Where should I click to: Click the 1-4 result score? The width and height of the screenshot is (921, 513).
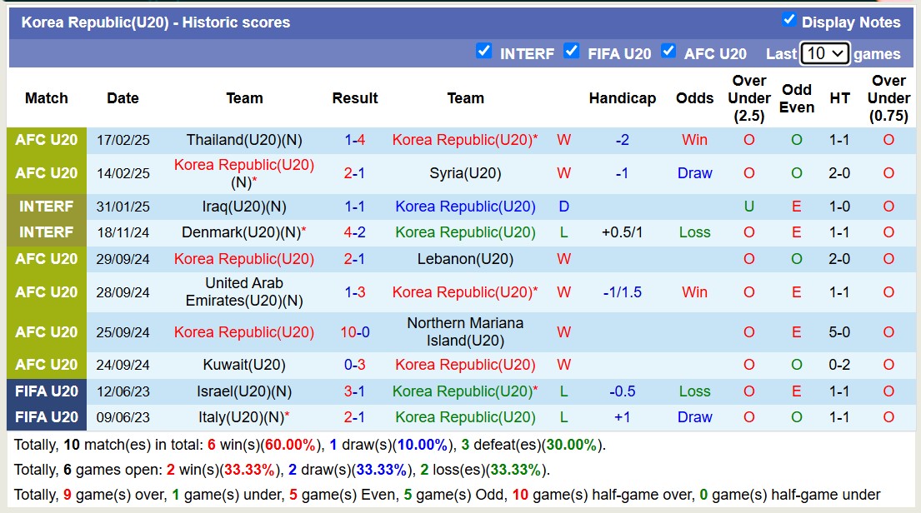[355, 140]
